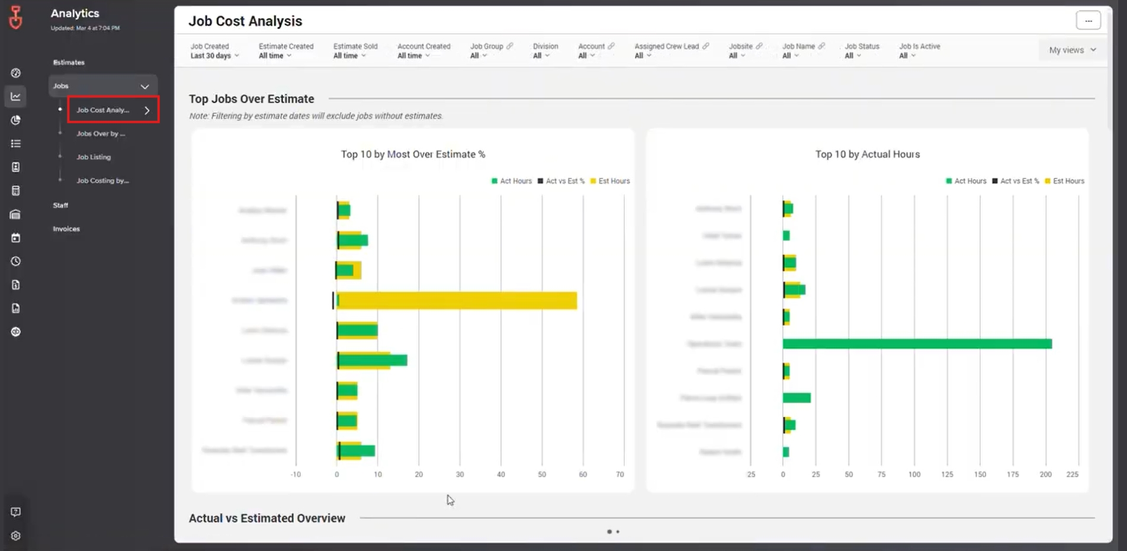Open the settings gear icon

pos(15,535)
